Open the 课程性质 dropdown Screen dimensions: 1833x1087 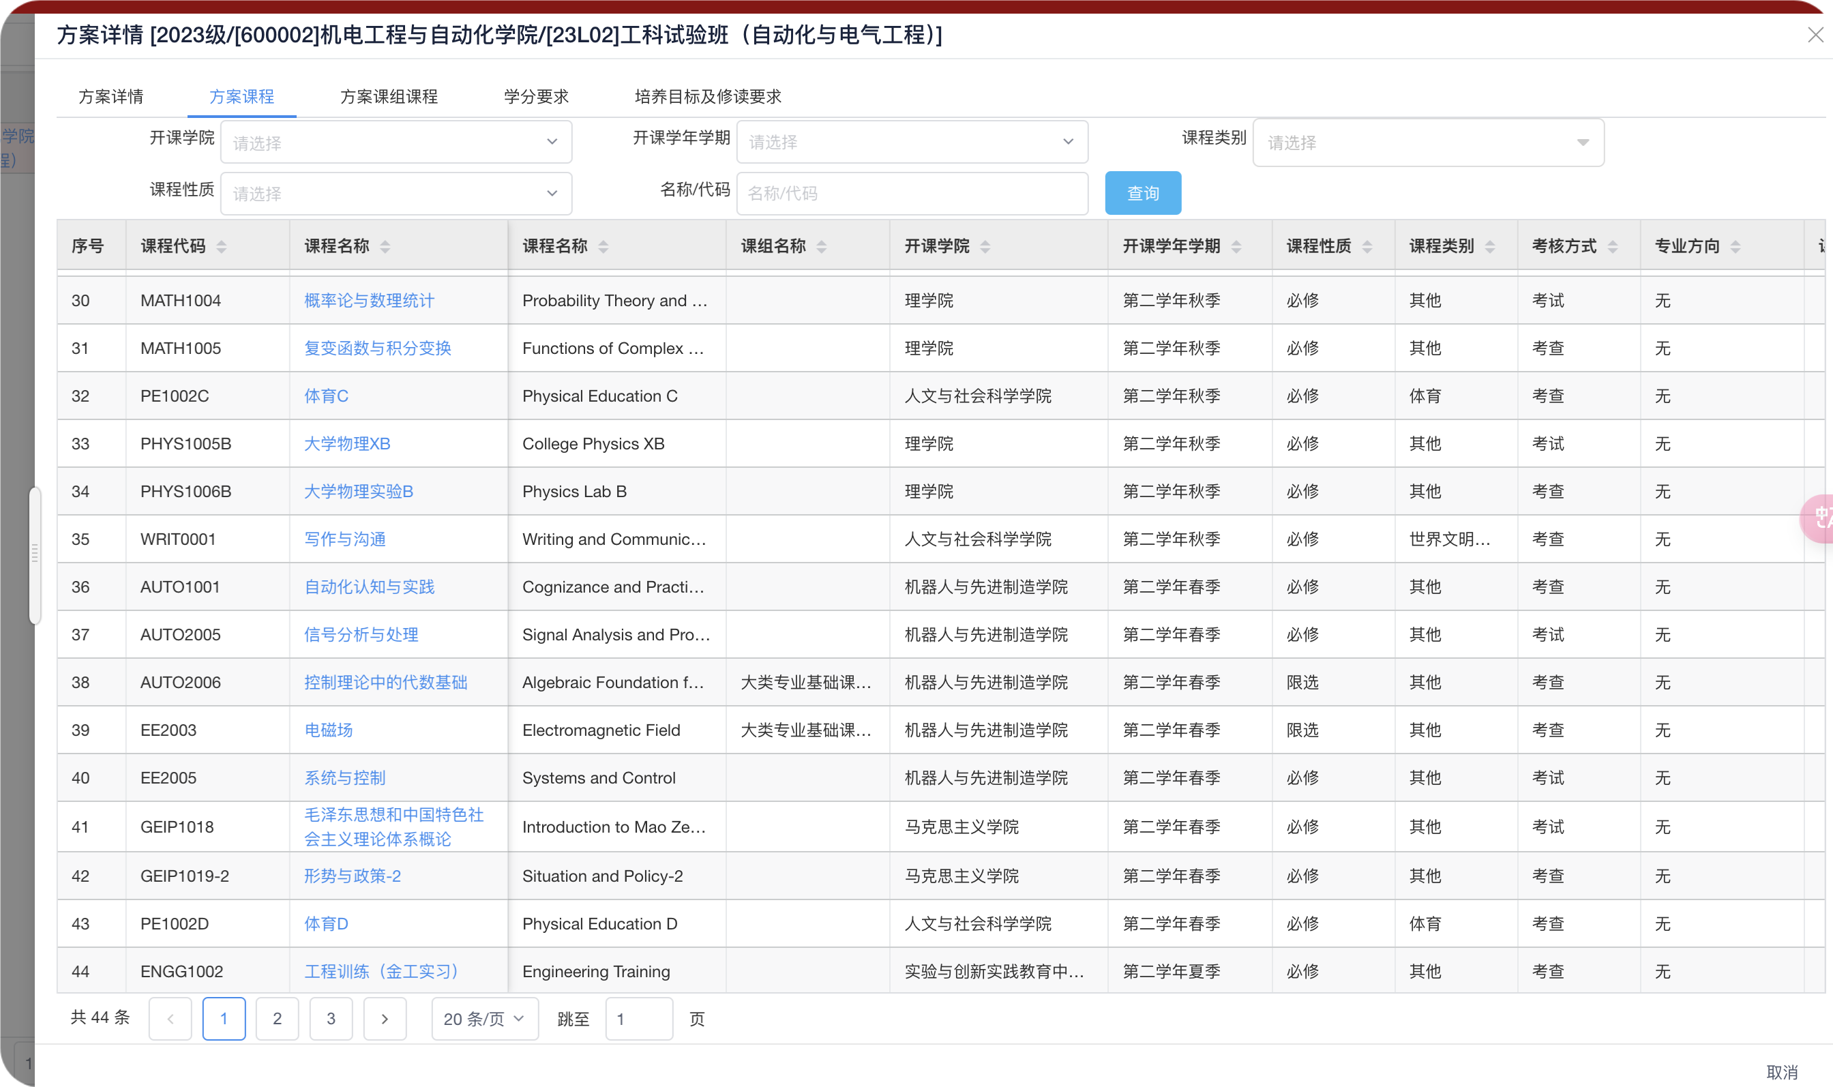pyautogui.click(x=396, y=194)
